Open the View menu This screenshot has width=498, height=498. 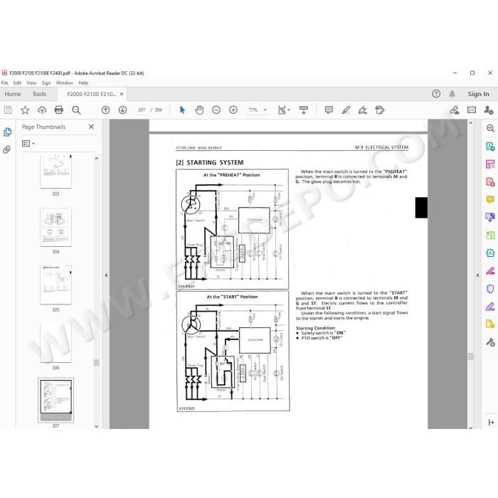[x=31, y=83]
